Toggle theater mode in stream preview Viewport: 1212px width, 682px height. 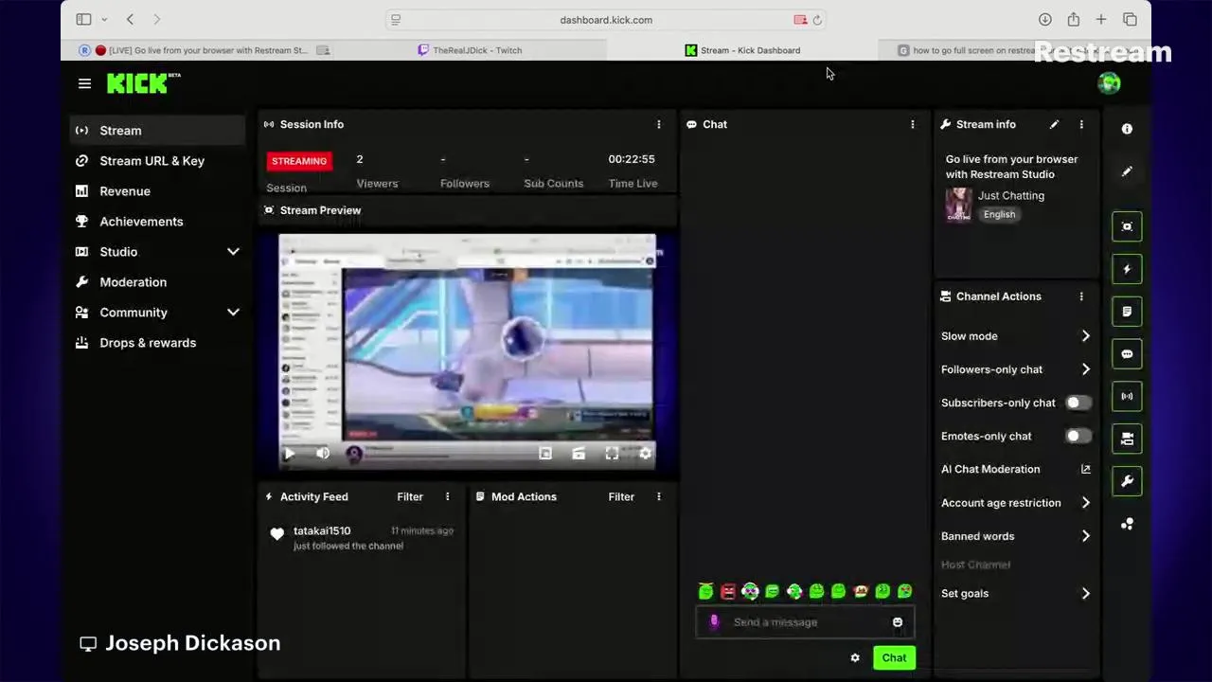click(579, 454)
